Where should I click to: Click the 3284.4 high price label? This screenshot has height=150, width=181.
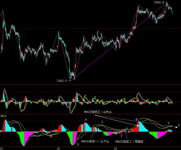click(159, 2)
